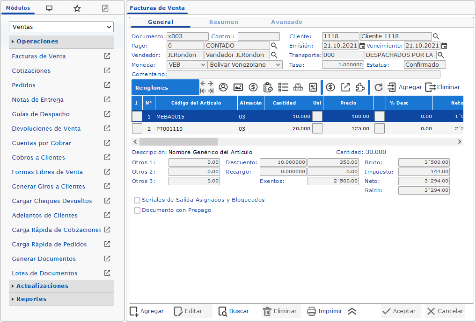Open the tag icon tab beside the star
Image resolution: width=476 pixels, height=322 pixels.
pyautogui.click(x=105, y=8)
